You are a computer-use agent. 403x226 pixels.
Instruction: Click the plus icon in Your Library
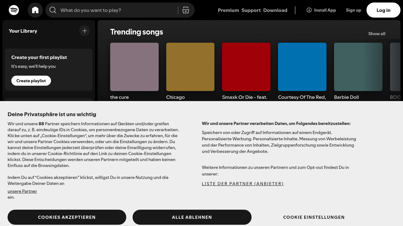(x=84, y=31)
